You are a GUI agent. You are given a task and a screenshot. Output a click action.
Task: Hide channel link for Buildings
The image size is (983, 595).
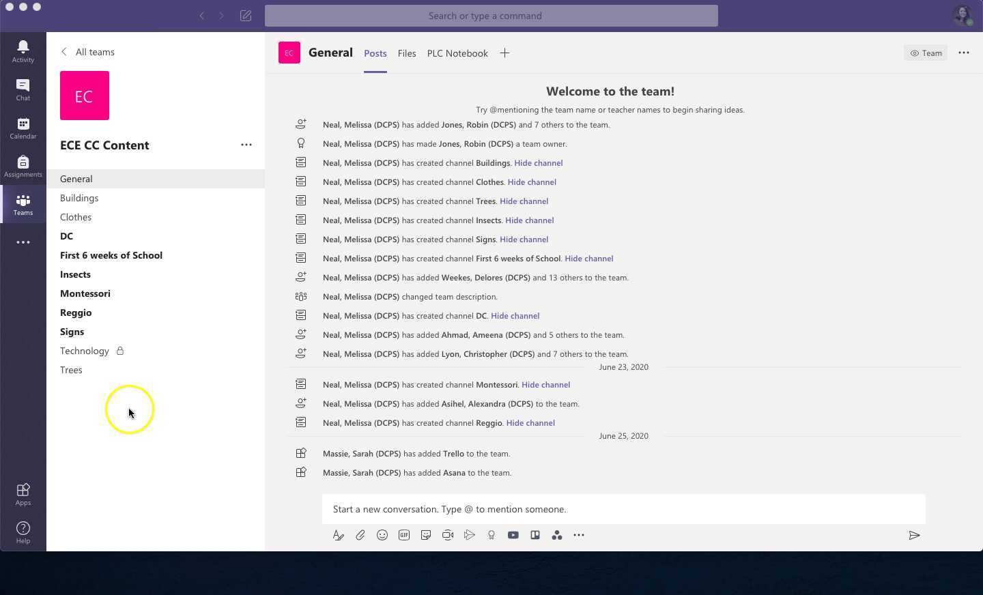click(x=539, y=163)
